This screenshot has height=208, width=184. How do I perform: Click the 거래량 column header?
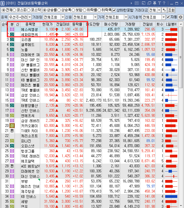130,24
